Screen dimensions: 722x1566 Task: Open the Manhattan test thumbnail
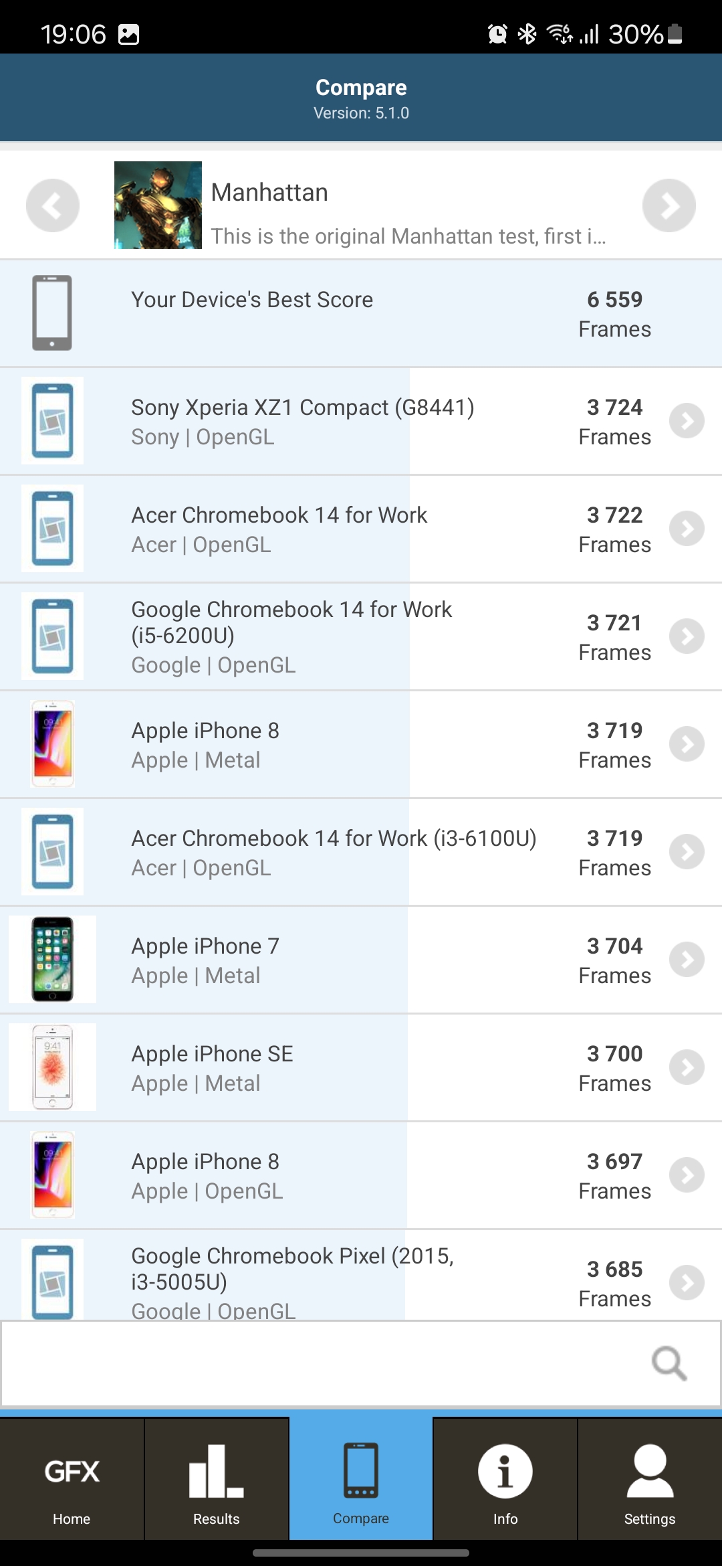(x=158, y=205)
